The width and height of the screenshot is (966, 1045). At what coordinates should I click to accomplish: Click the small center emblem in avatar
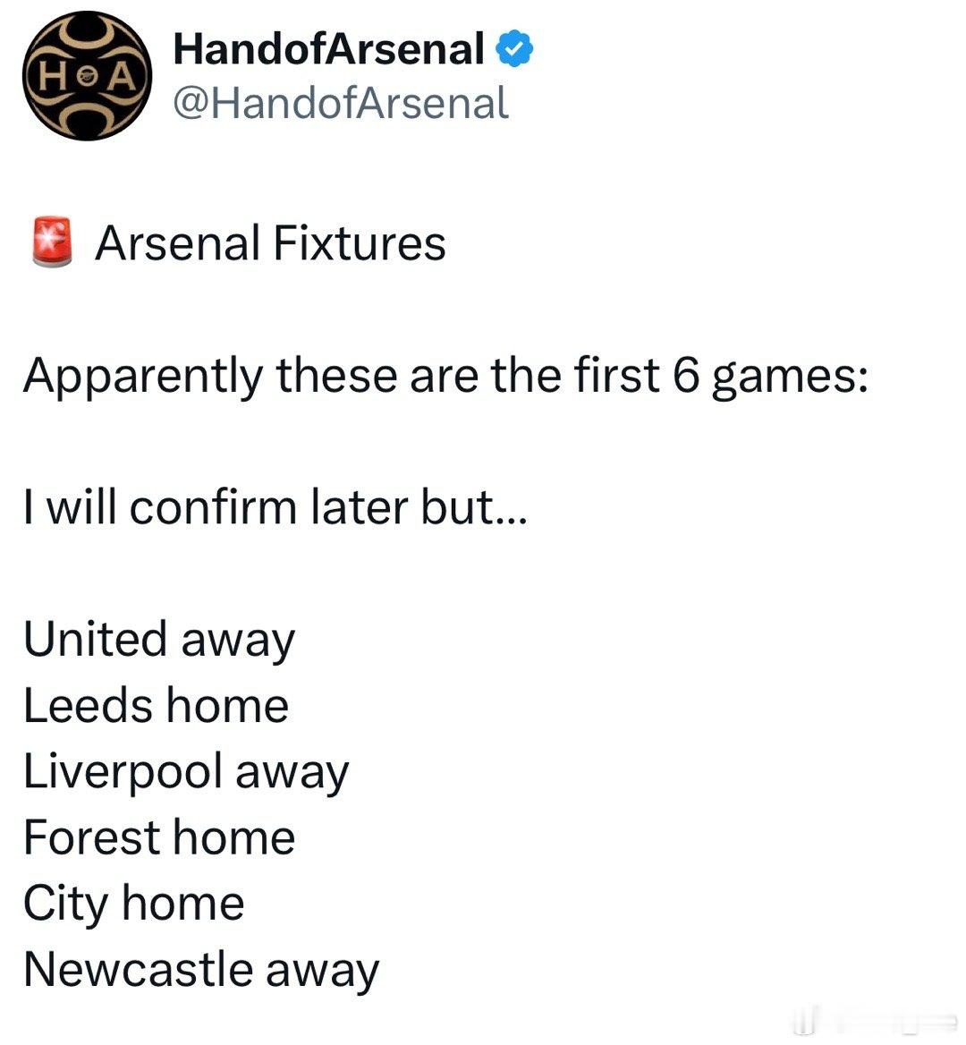tap(87, 77)
